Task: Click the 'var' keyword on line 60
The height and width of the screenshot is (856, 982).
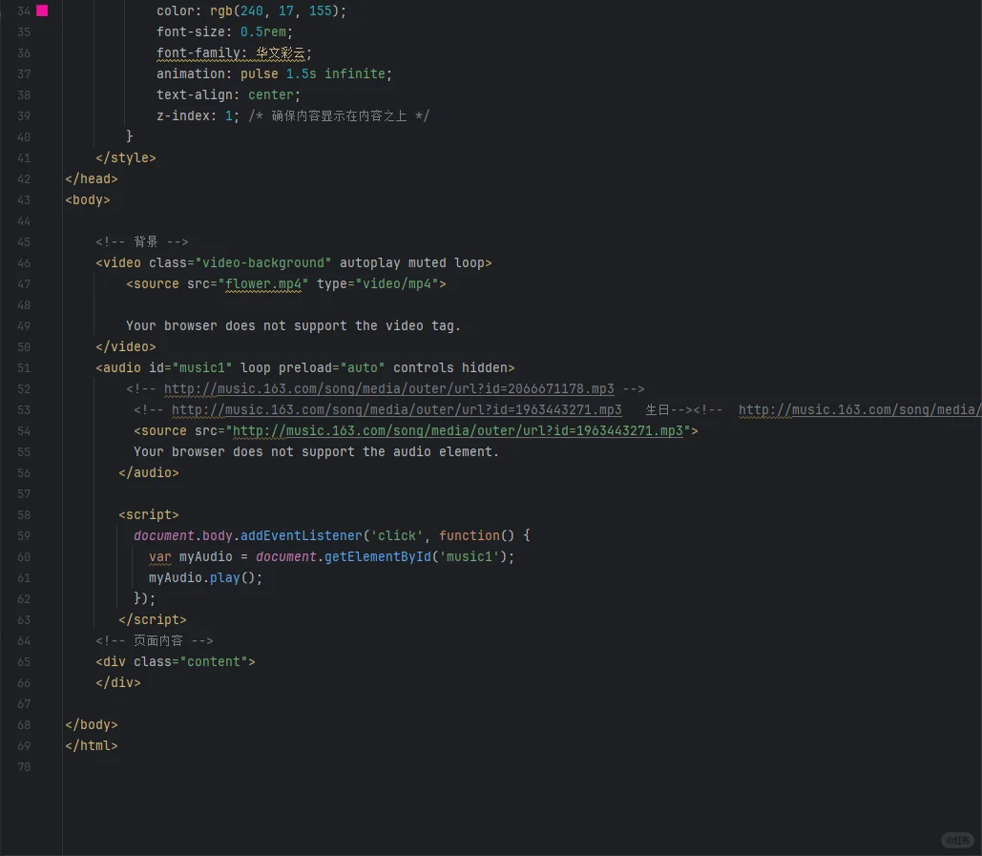Action: click(x=159, y=556)
